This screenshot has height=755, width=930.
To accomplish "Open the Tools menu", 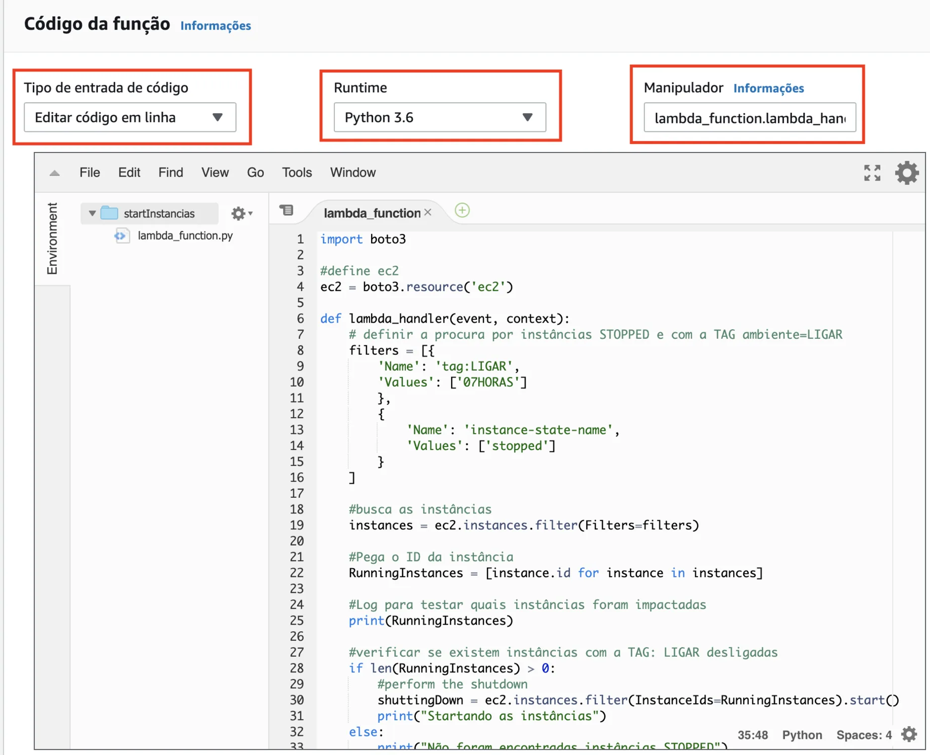I will (x=297, y=173).
